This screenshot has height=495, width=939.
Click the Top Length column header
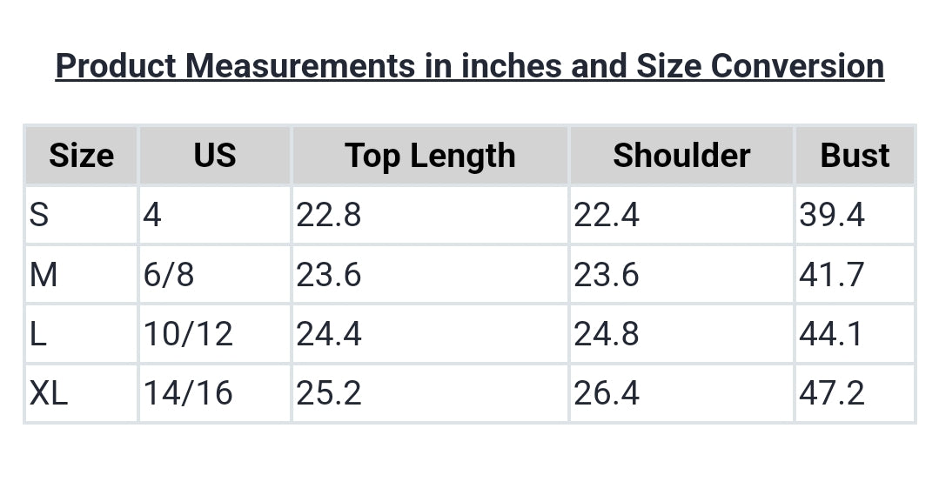click(x=430, y=156)
